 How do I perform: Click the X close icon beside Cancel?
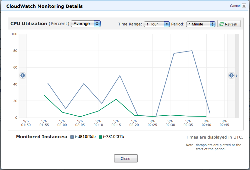point(244,6)
